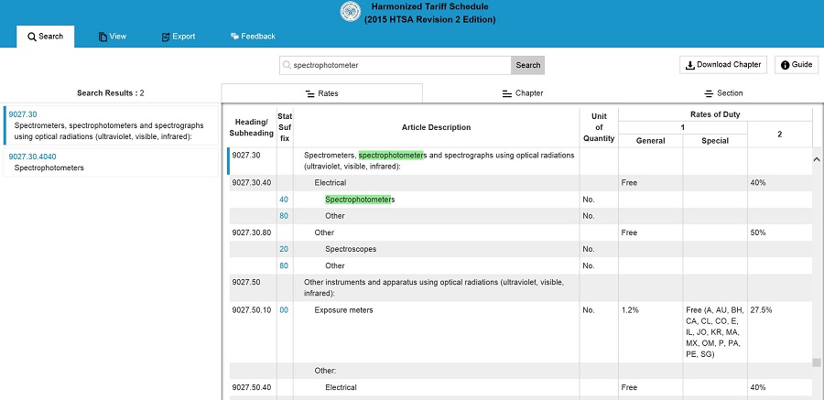Click the View tab document icon
The width and height of the screenshot is (824, 400).
(103, 37)
